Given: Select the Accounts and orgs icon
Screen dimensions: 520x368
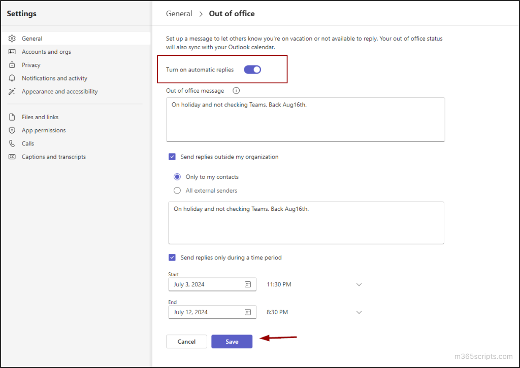Looking at the screenshot, I should coord(12,51).
